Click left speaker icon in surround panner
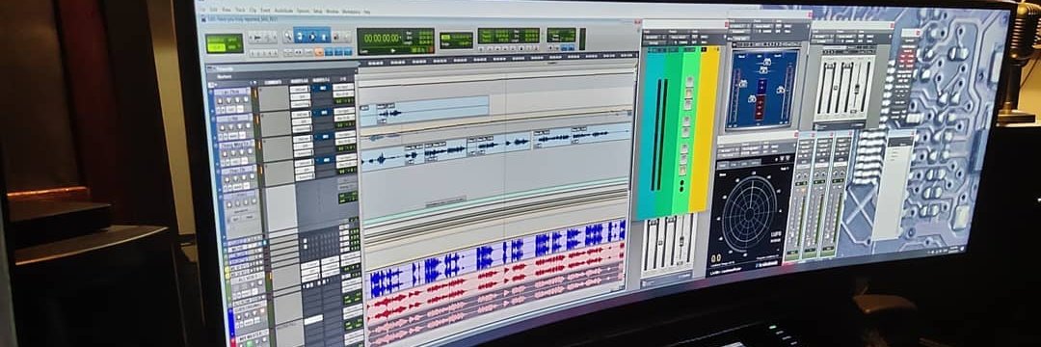This screenshot has height=347, width=1041. click(743, 84)
